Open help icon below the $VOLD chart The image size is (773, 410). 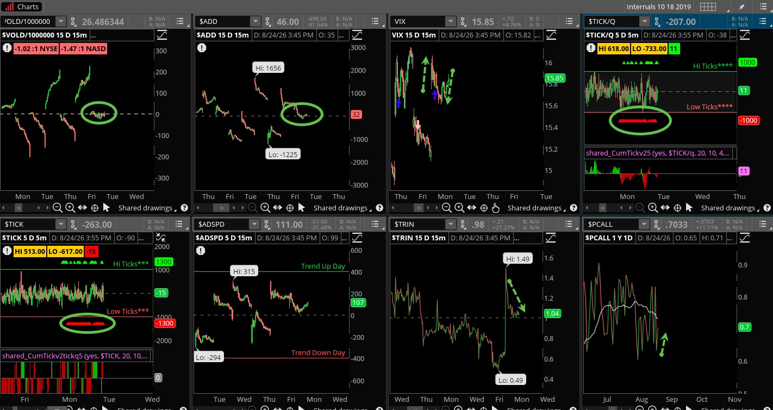[x=184, y=208]
